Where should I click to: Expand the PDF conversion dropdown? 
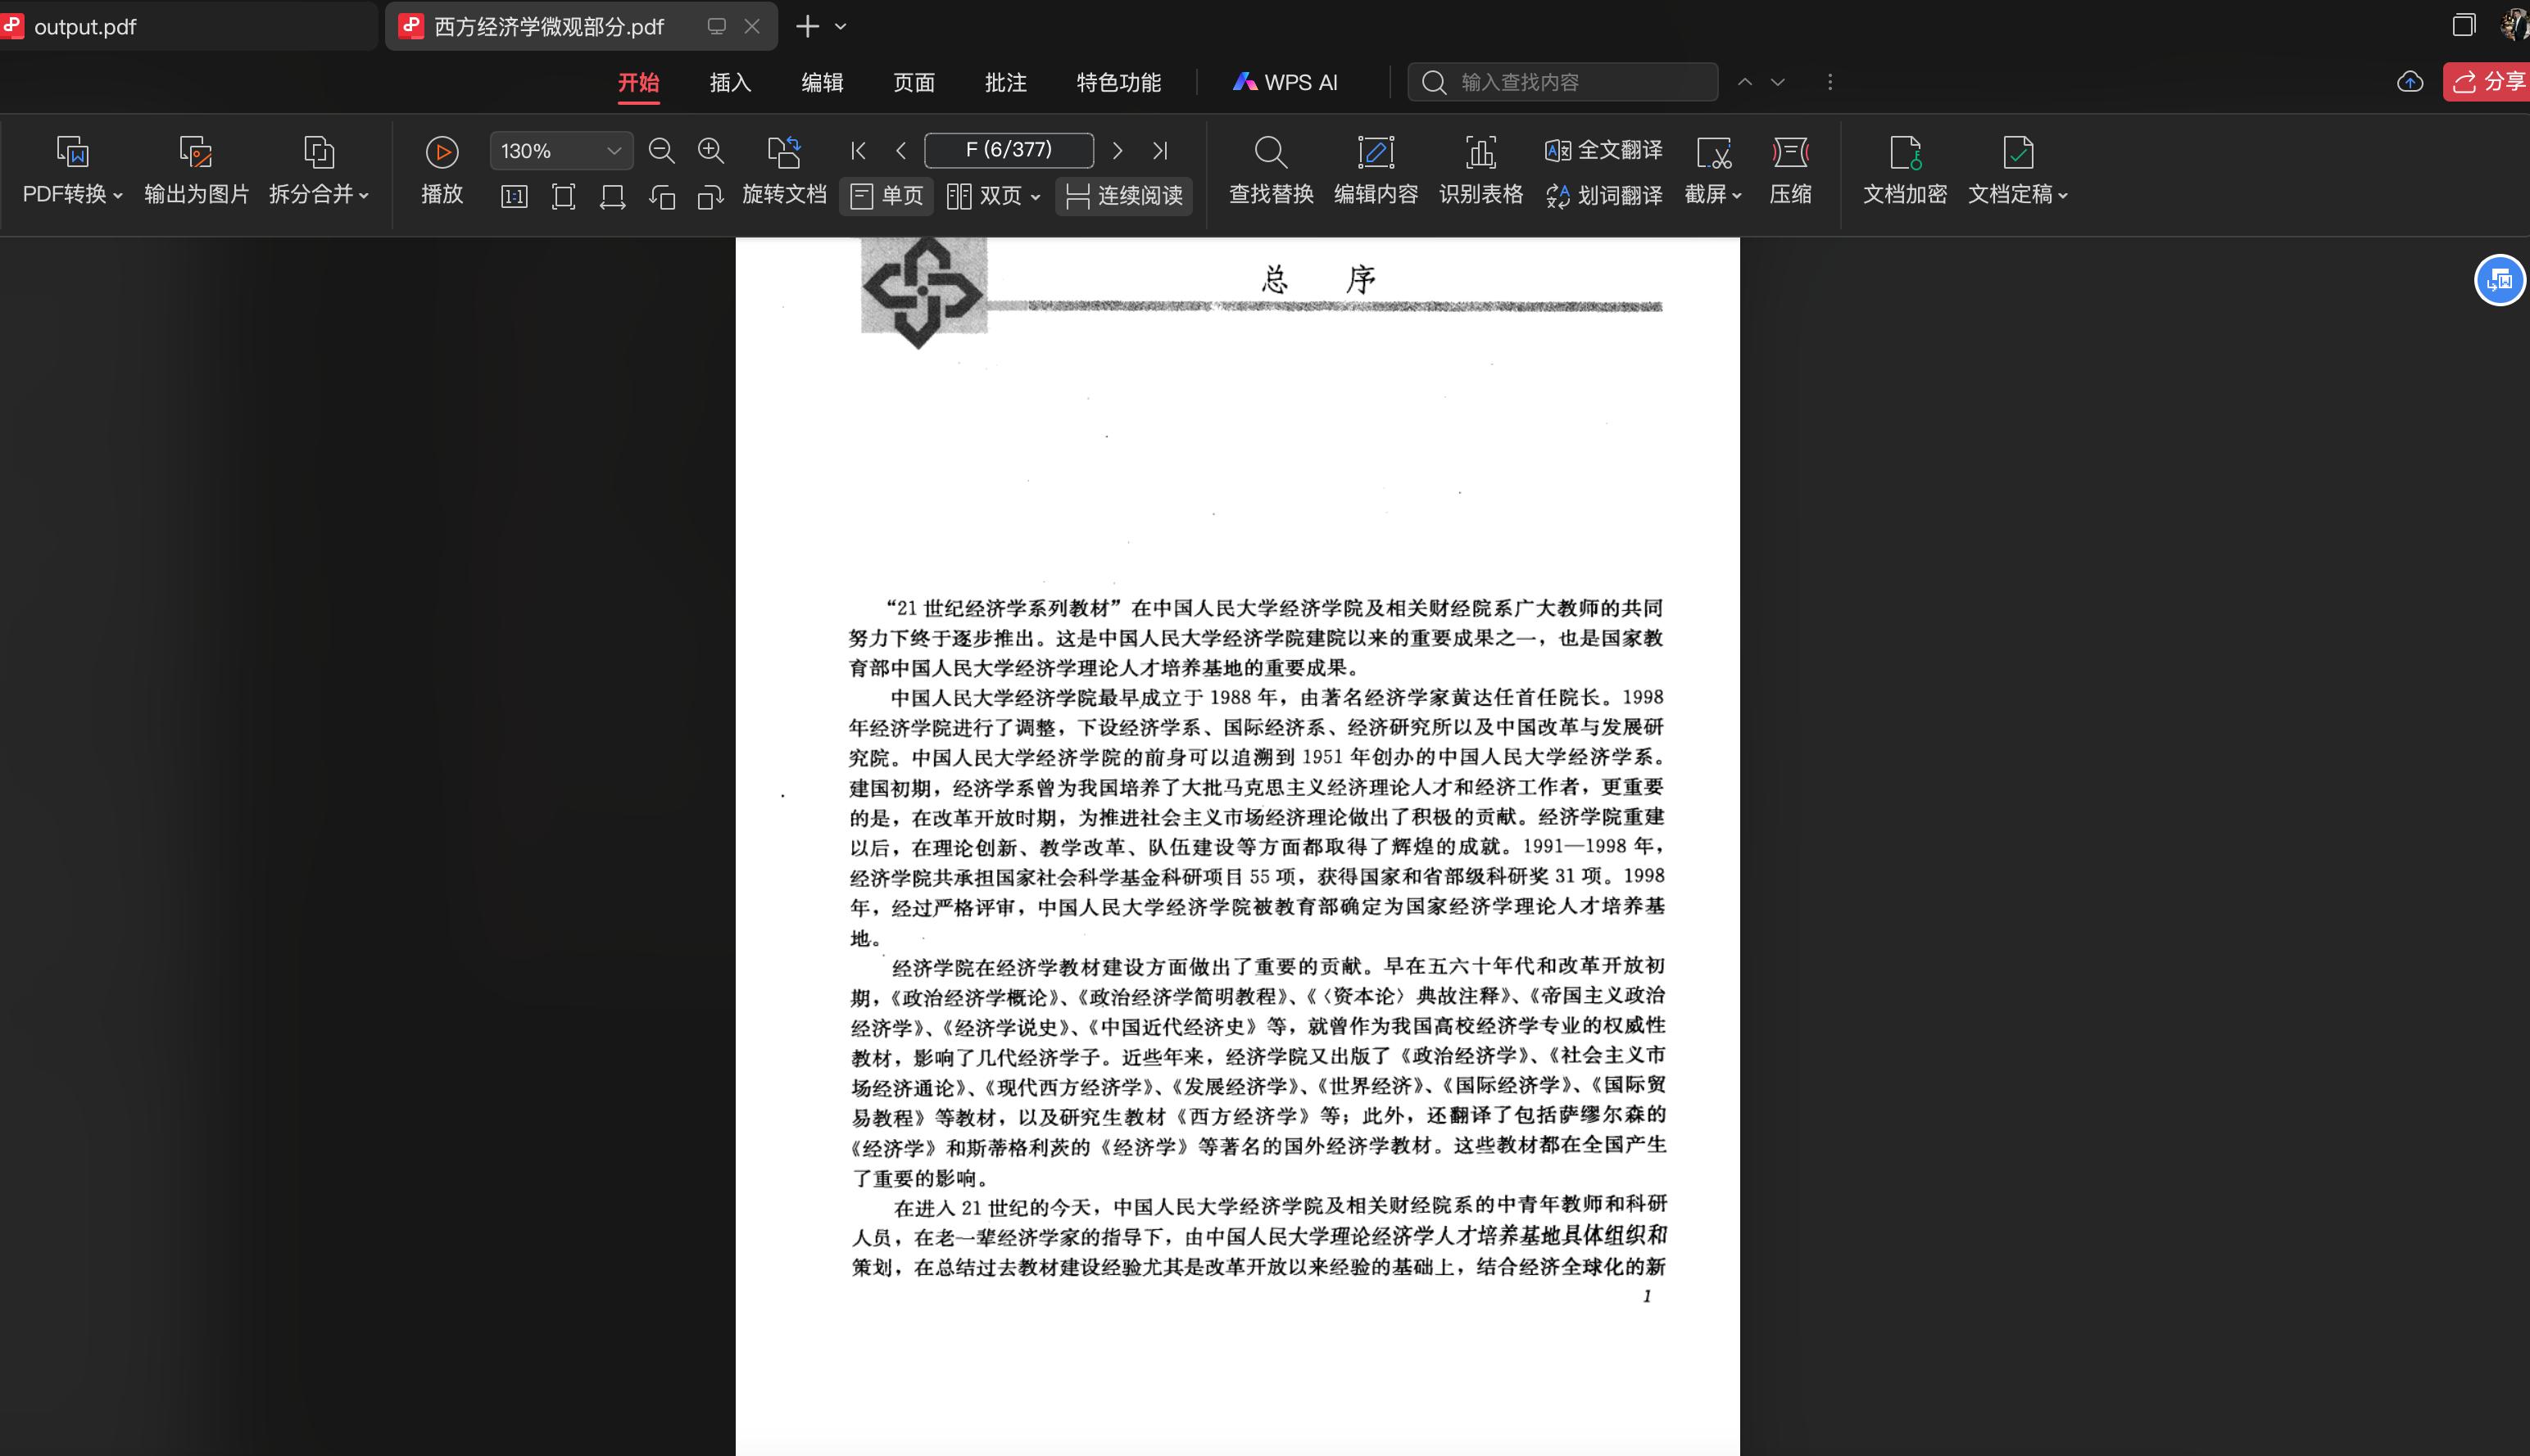[x=118, y=196]
